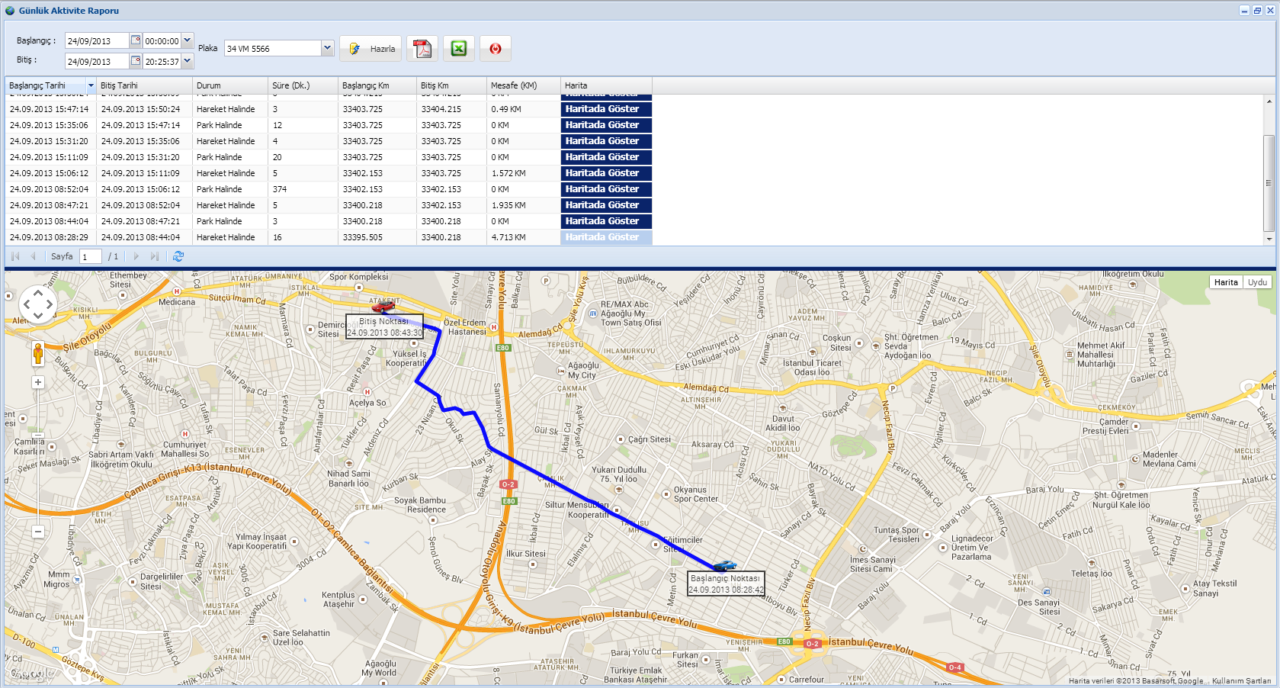The image size is (1280, 688).
Task: Click the red power close icon
Action: (496, 49)
